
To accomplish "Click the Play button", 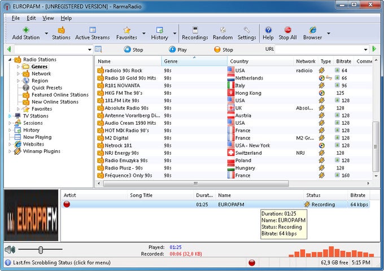I will click(x=178, y=50).
